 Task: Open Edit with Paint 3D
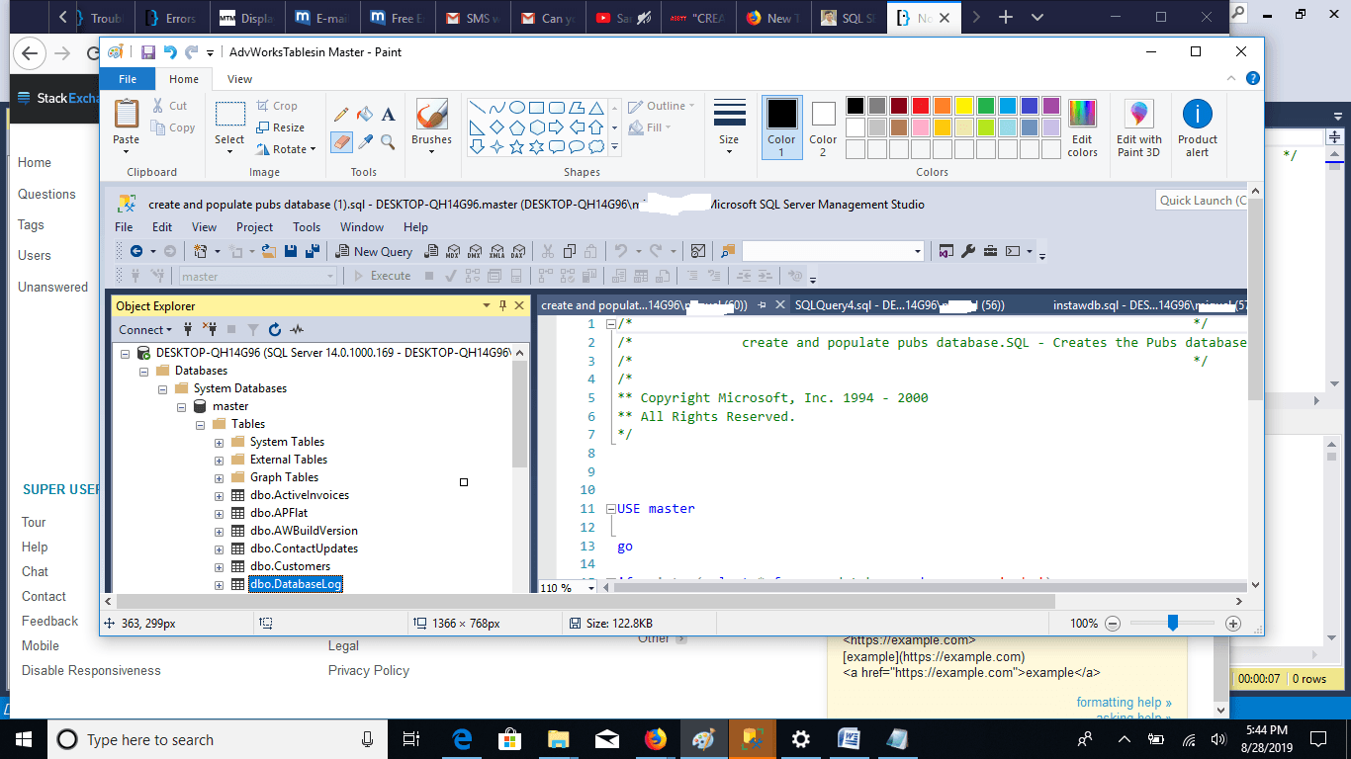coord(1139,127)
